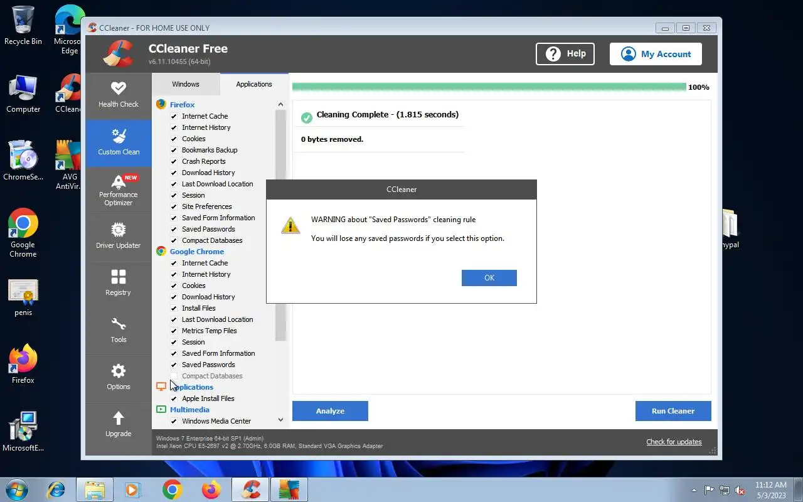Toggle Windows Media Center checkbox

[174, 421]
